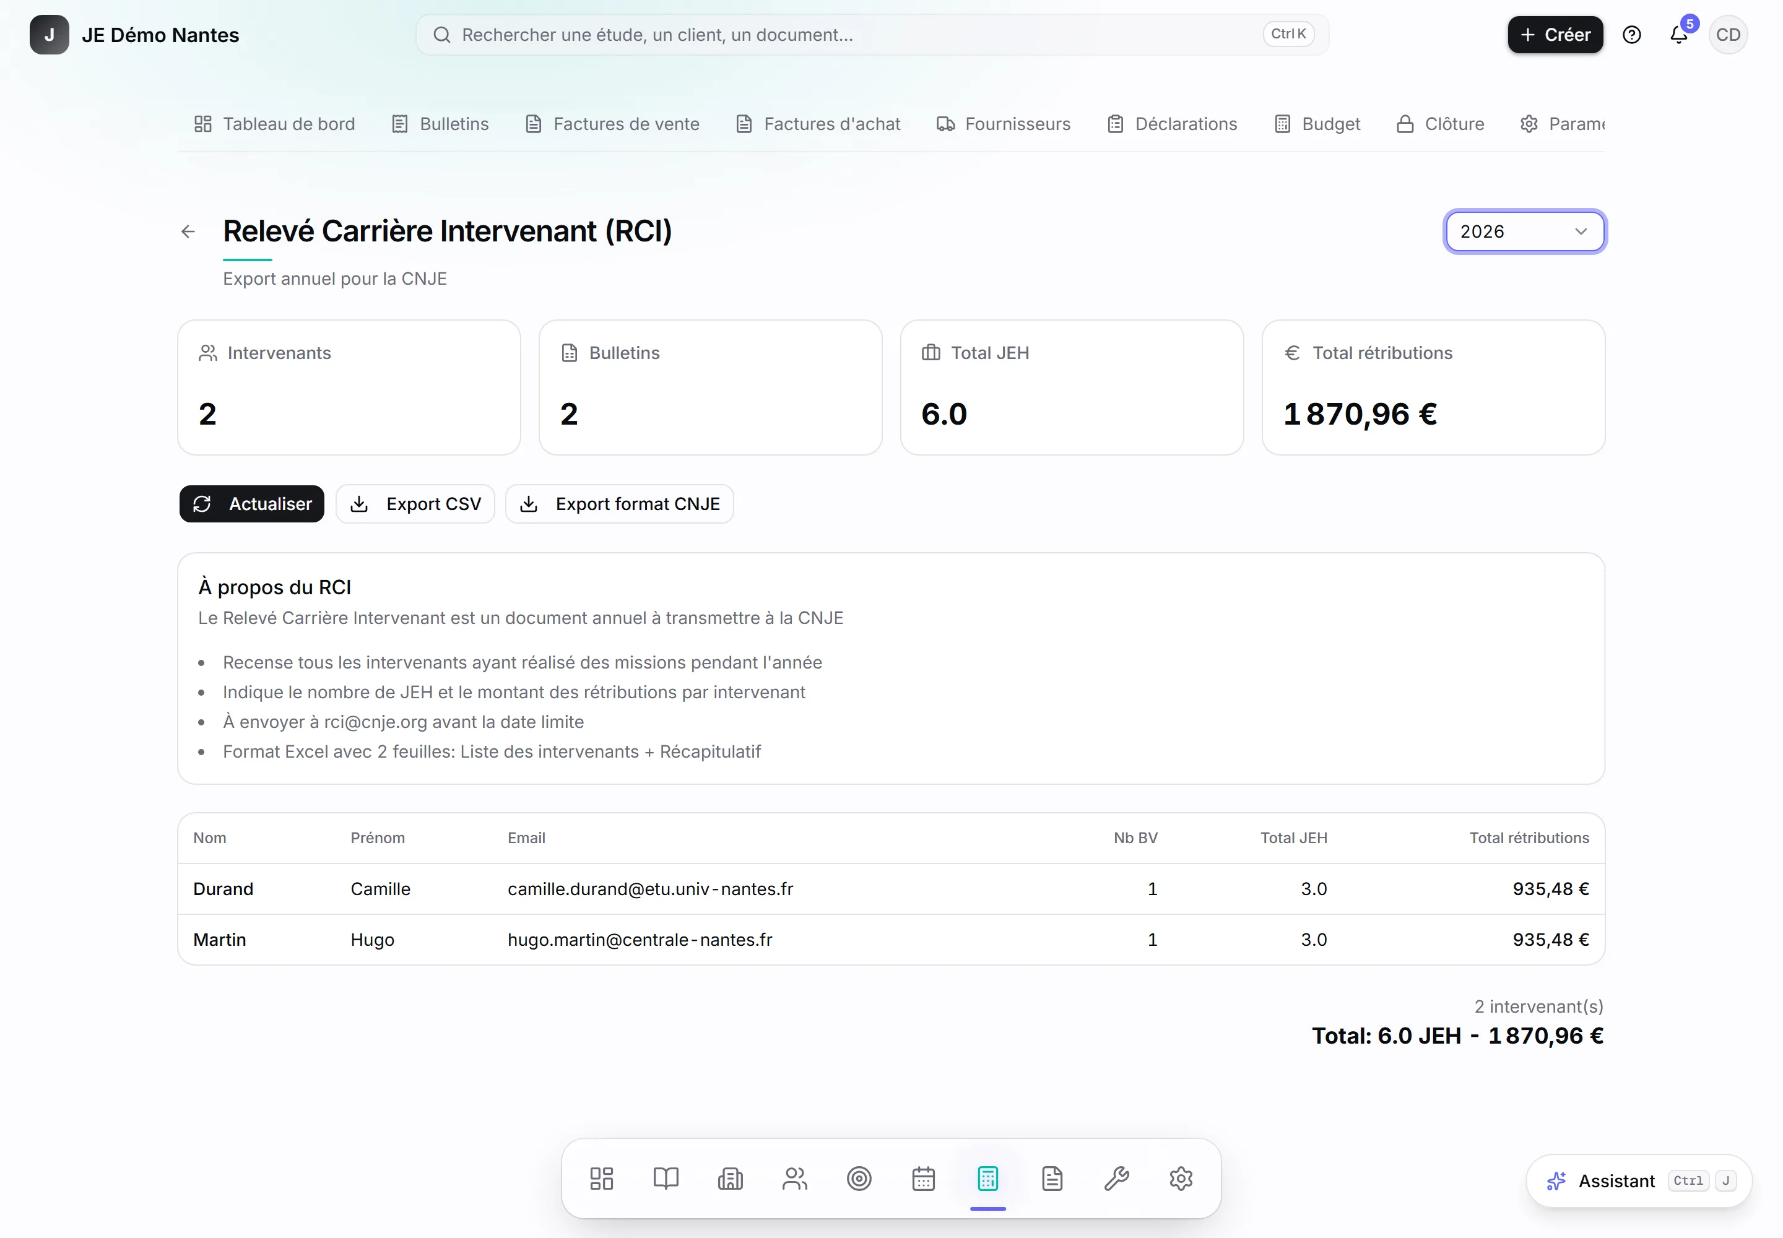Click the Camille first name cell
This screenshot has width=1783, height=1238.
(x=380, y=889)
